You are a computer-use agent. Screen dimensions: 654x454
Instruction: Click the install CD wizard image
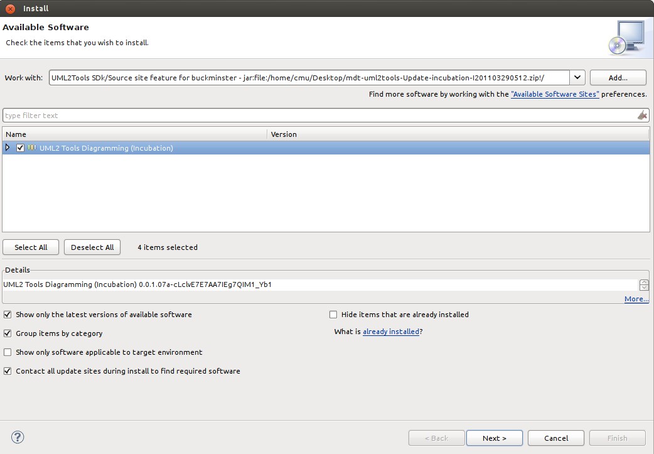pos(626,38)
